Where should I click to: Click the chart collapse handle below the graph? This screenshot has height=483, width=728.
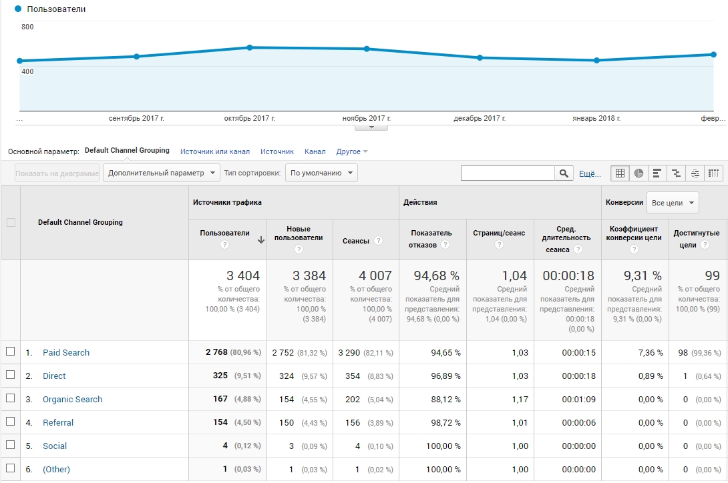pyautogui.click(x=371, y=127)
